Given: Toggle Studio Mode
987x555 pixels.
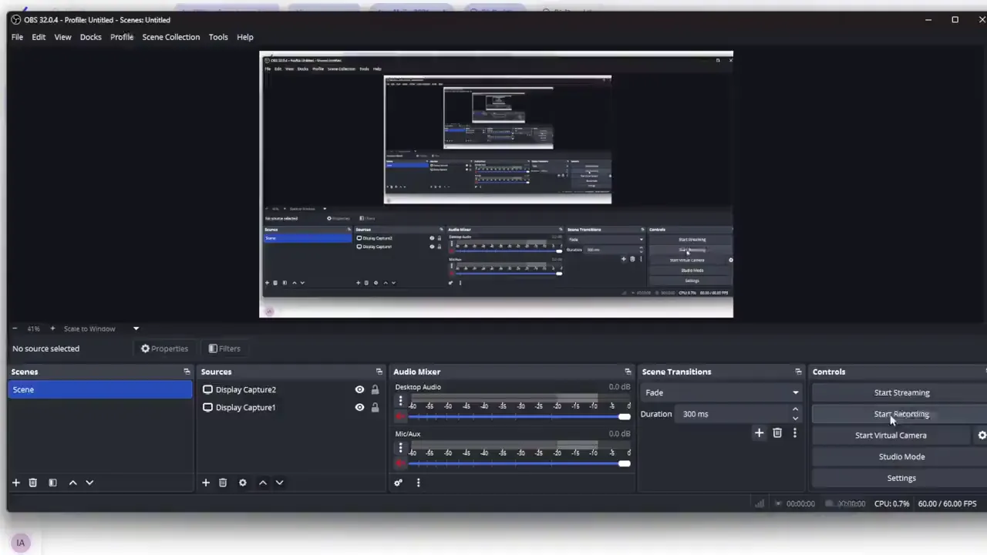Looking at the screenshot, I should click(901, 456).
